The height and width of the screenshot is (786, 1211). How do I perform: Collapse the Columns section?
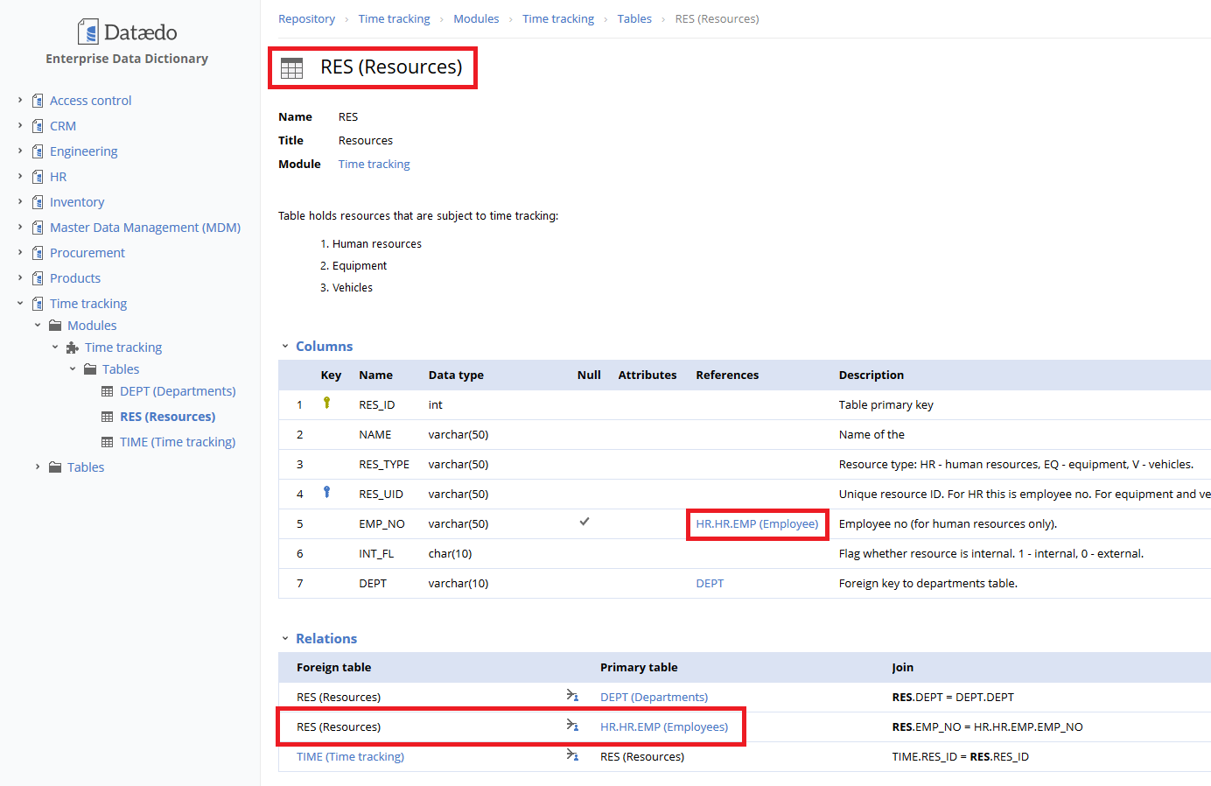(285, 347)
